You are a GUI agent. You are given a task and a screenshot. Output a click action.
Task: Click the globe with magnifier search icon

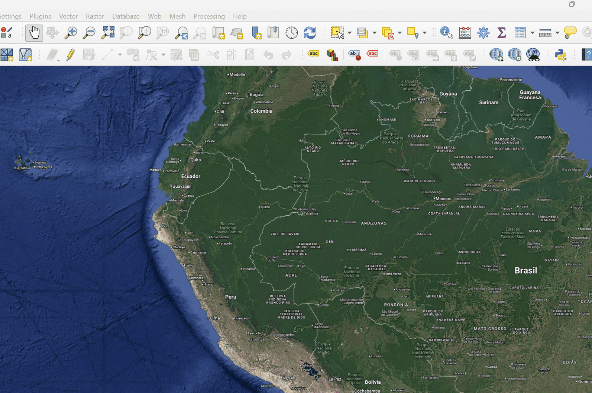pos(515,55)
